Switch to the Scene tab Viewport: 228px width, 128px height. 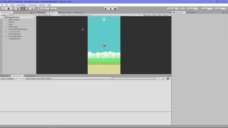pyautogui.click(x=42, y=13)
